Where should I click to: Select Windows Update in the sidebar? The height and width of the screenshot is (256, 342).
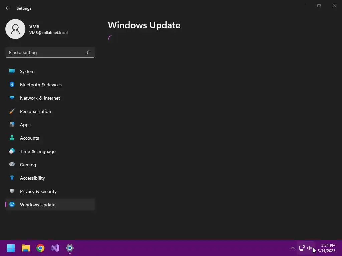click(x=50, y=205)
